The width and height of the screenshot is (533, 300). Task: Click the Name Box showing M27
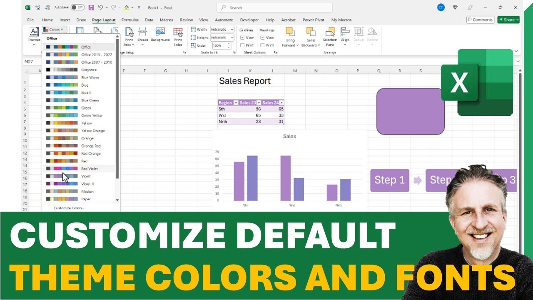point(32,62)
